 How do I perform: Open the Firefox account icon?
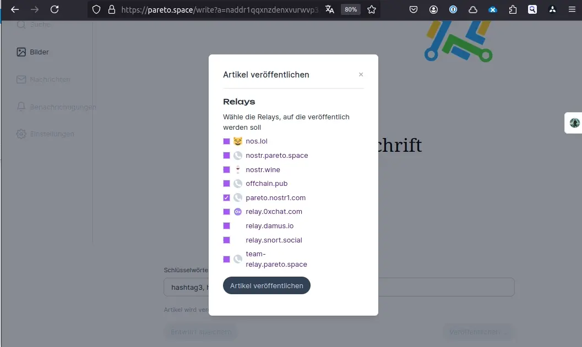point(433,10)
